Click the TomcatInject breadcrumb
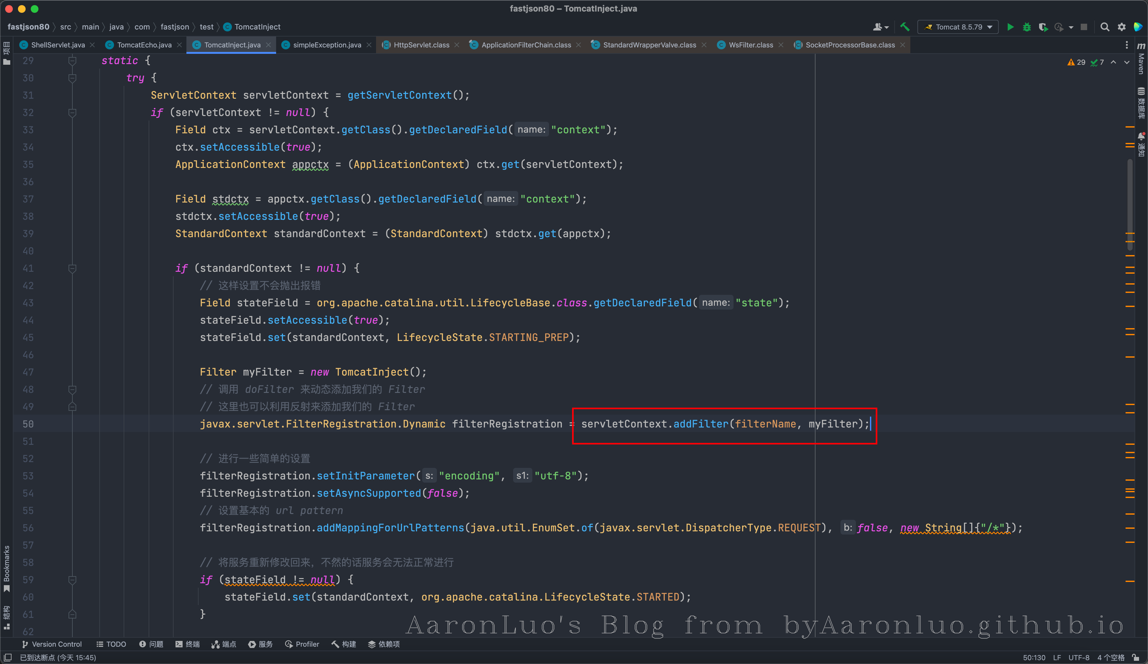The width and height of the screenshot is (1148, 664). (252, 27)
